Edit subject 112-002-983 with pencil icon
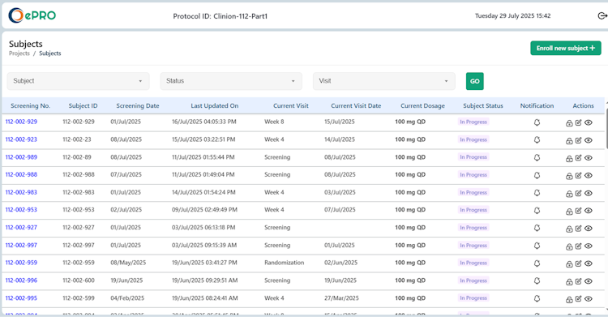The height and width of the screenshot is (321, 608). tap(578, 193)
